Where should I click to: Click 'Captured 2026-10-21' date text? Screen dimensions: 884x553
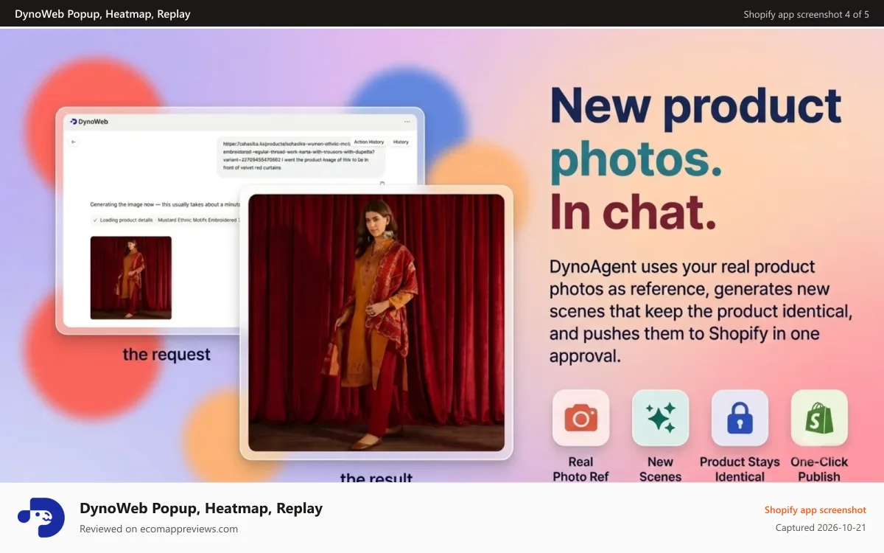point(821,528)
